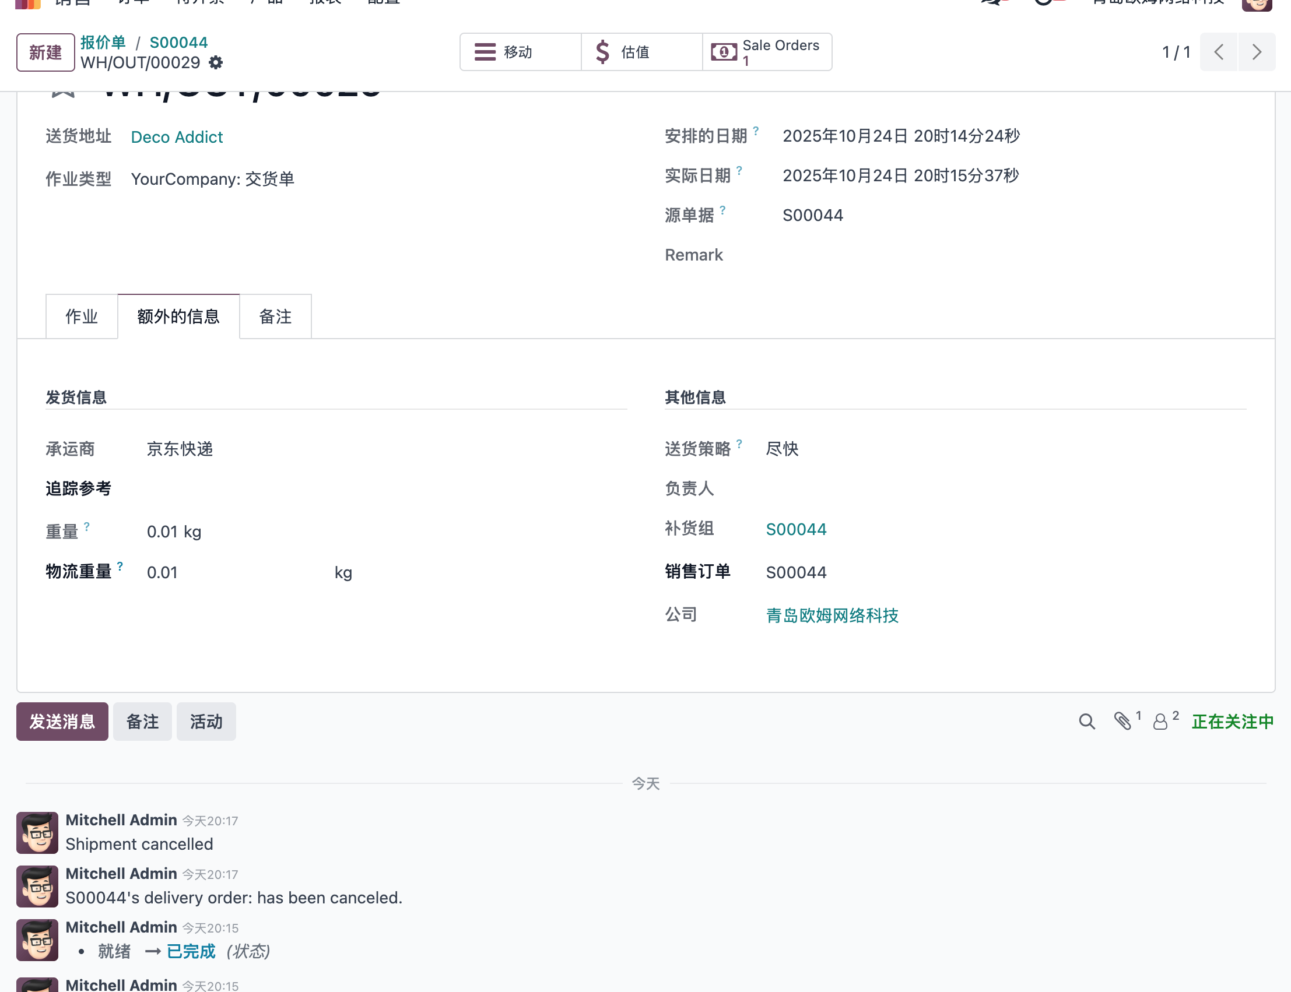Click help tooltip next to 安排的日期

click(x=755, y=131)
